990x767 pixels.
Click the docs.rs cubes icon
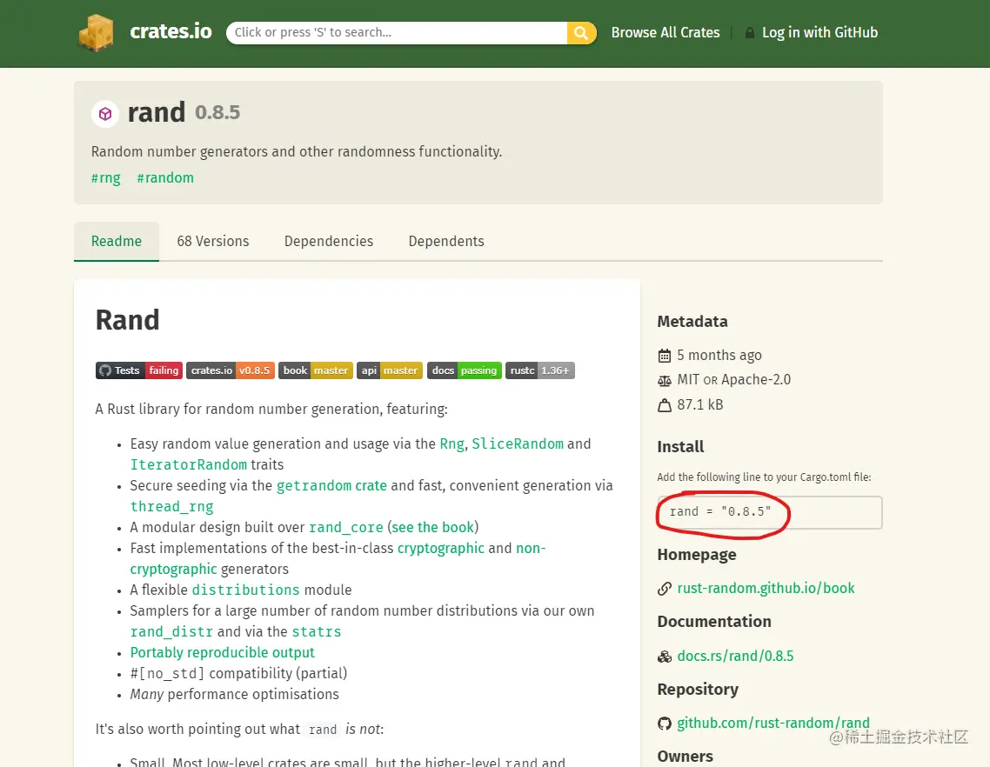point(665,657)
